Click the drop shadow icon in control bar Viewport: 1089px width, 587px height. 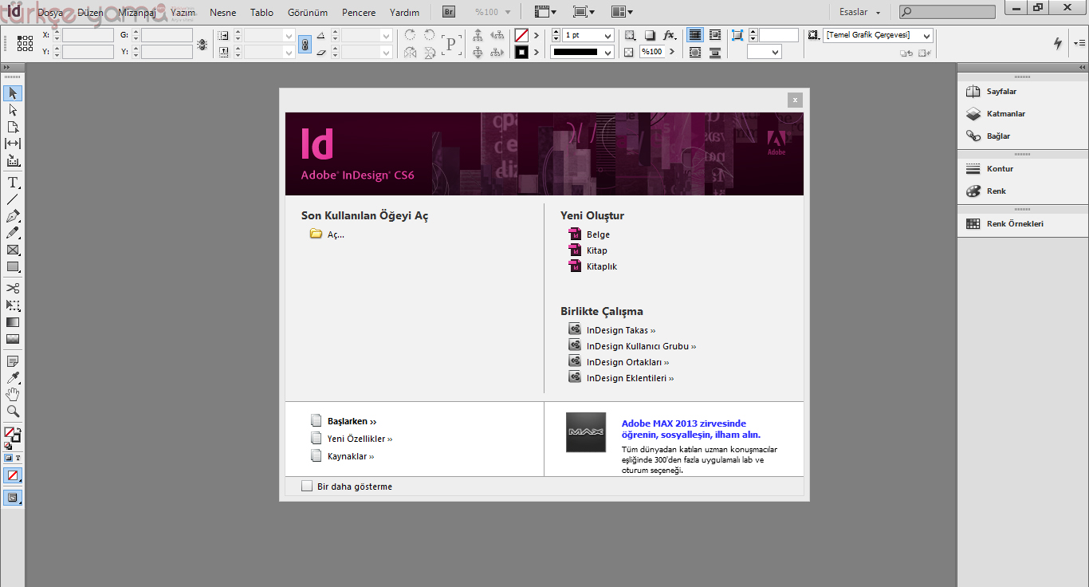(x=650, y=35)
